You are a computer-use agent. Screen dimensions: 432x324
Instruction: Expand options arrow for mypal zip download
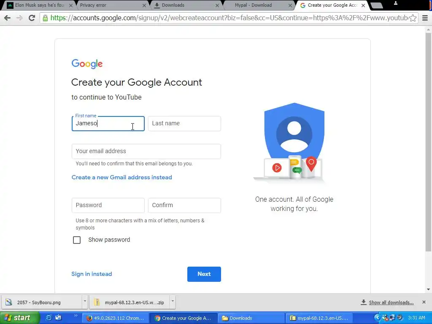pos(173,302)
